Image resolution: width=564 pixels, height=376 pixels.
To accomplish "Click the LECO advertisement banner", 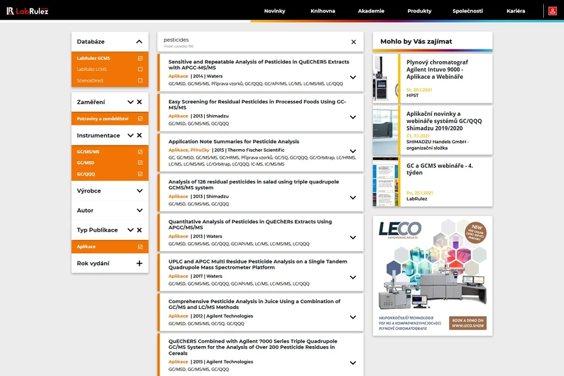I will pos(432,275).
